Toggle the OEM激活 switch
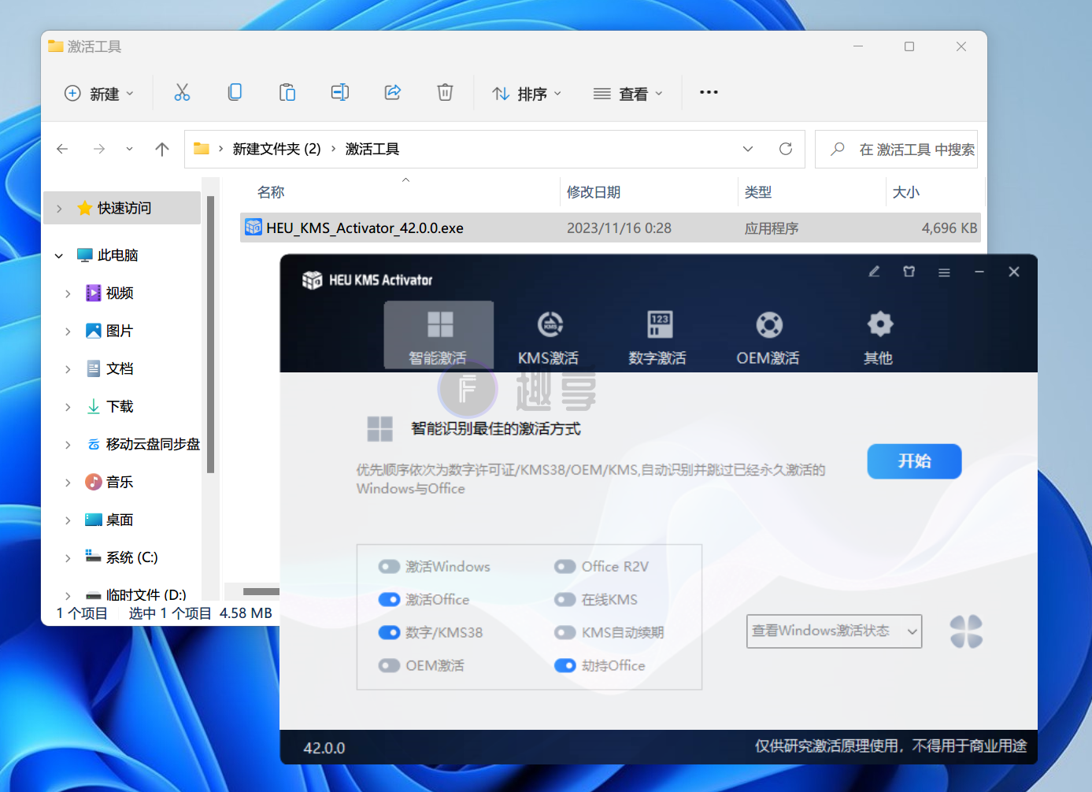This screenshot has width=1092, height=792. (389, 665)
